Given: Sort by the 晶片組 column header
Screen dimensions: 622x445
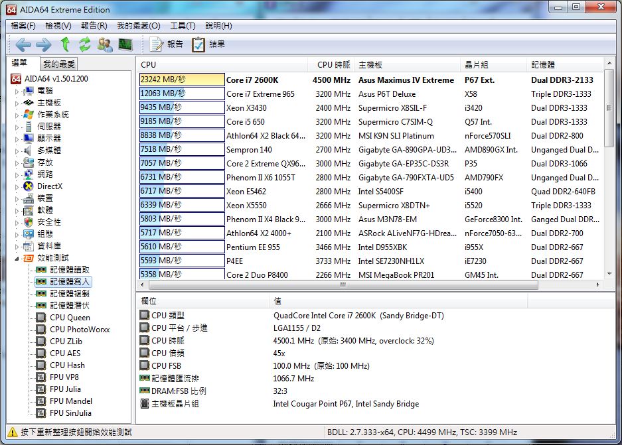Looking at the screenshot, I should click(495, 64).
